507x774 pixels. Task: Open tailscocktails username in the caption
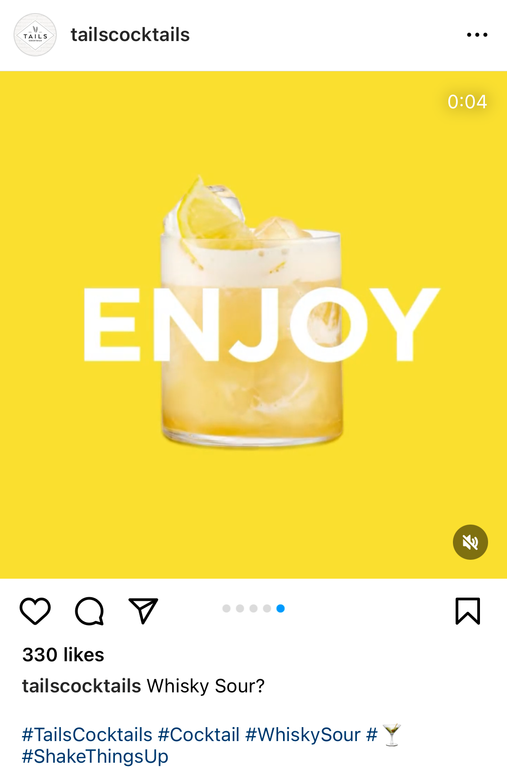pyautogui.click(x=82, y=686)
